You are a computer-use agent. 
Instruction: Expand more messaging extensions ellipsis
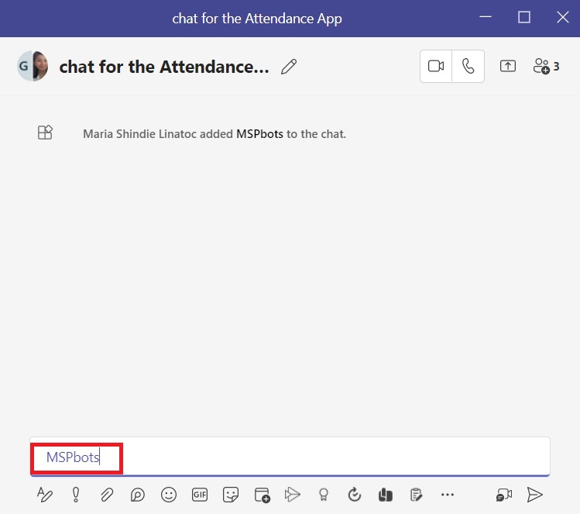pos(447,495)
